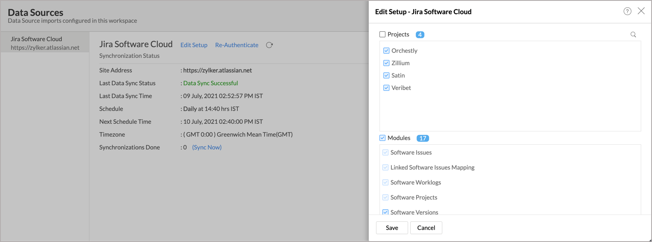This screenshot has width=652, height=242.
Task: Click the Data Sources heading
Action: tap(36, 12)
